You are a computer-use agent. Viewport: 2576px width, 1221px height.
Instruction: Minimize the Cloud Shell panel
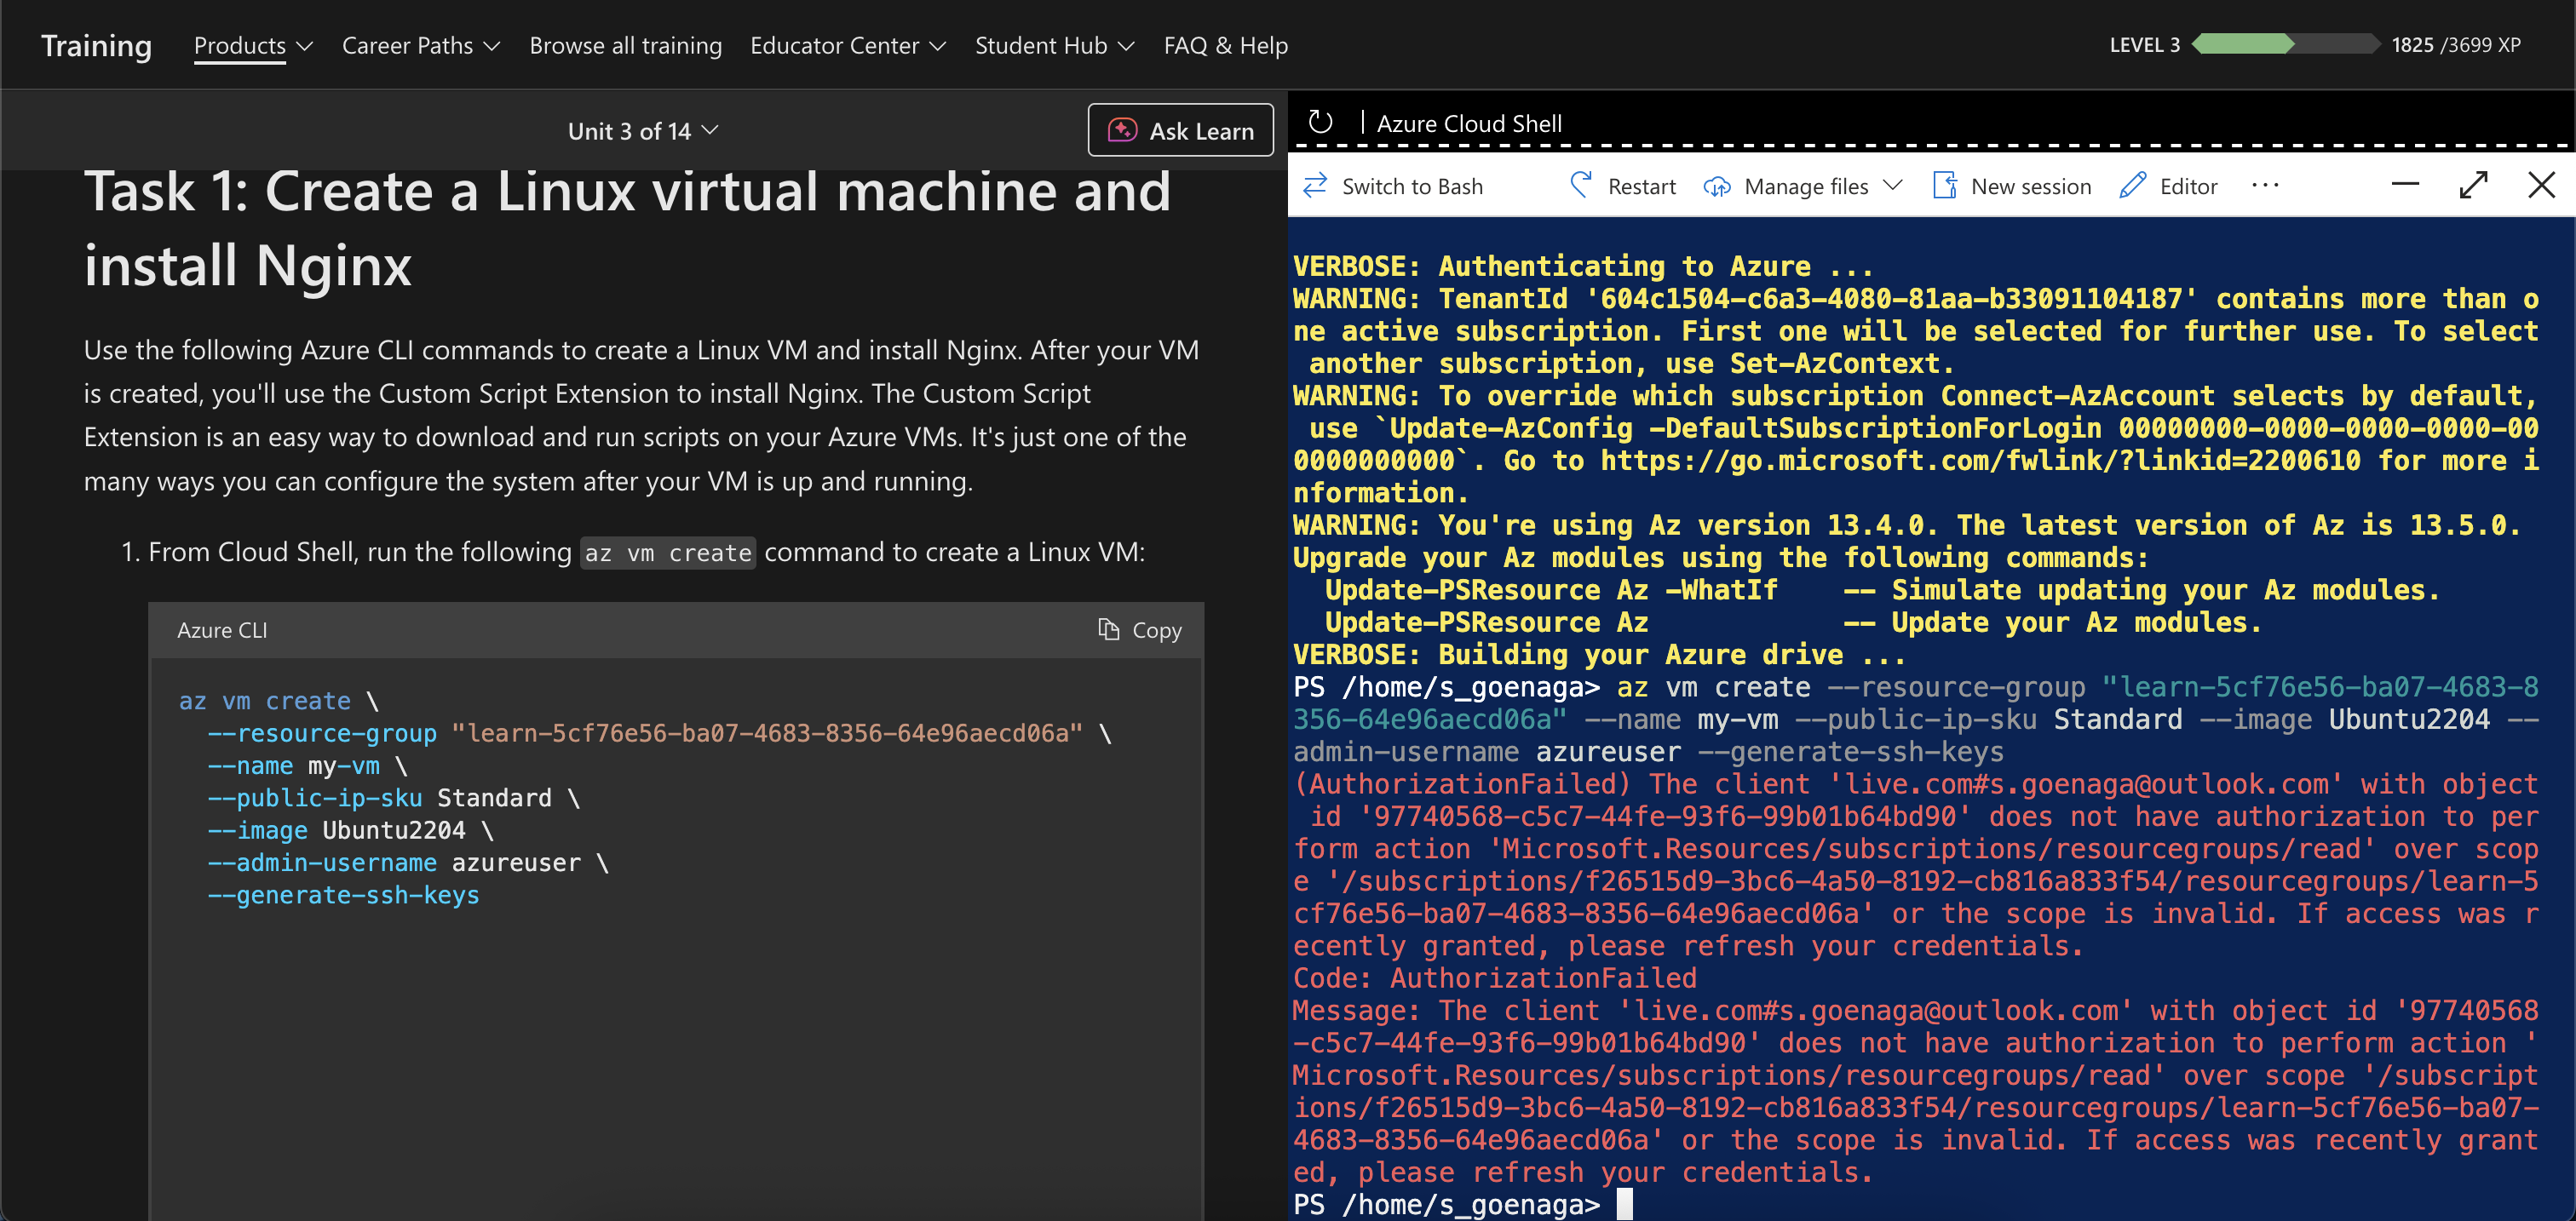[2405, 185]
